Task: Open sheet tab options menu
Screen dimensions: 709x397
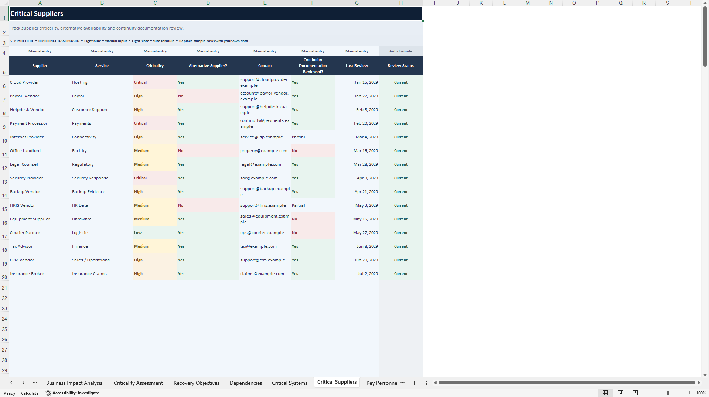Action: (426, 383)
